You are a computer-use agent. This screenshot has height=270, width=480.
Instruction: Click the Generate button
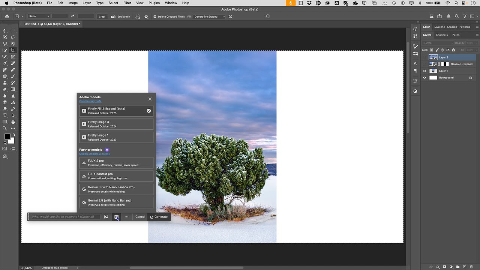pyautogui.click(x=159, y=217)
